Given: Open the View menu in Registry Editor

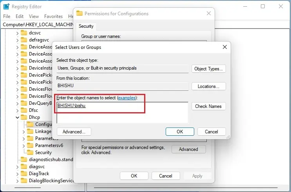Looking at the screenshot, I should pos(34,16).
